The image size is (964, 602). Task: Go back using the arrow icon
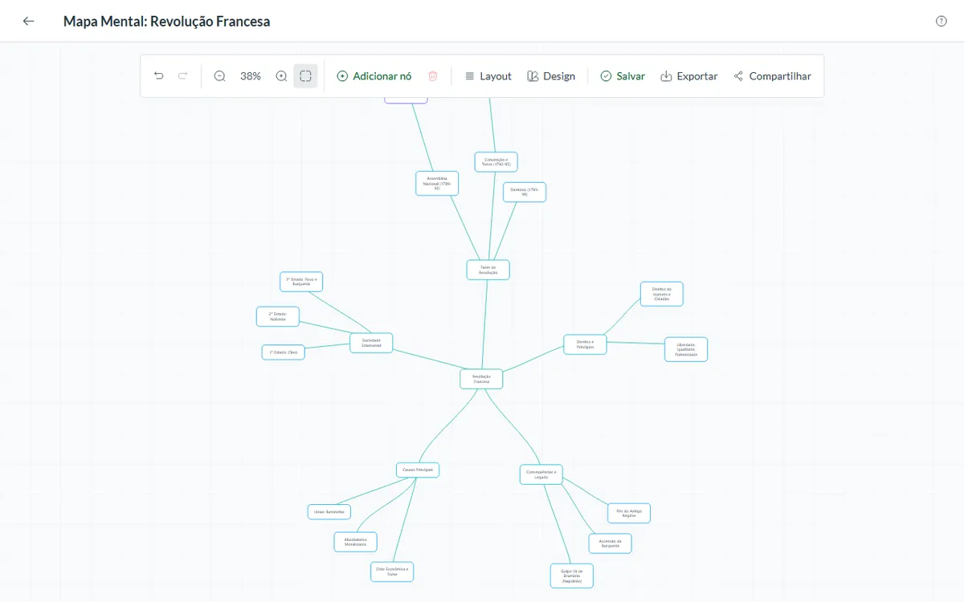tap(29, 21)
